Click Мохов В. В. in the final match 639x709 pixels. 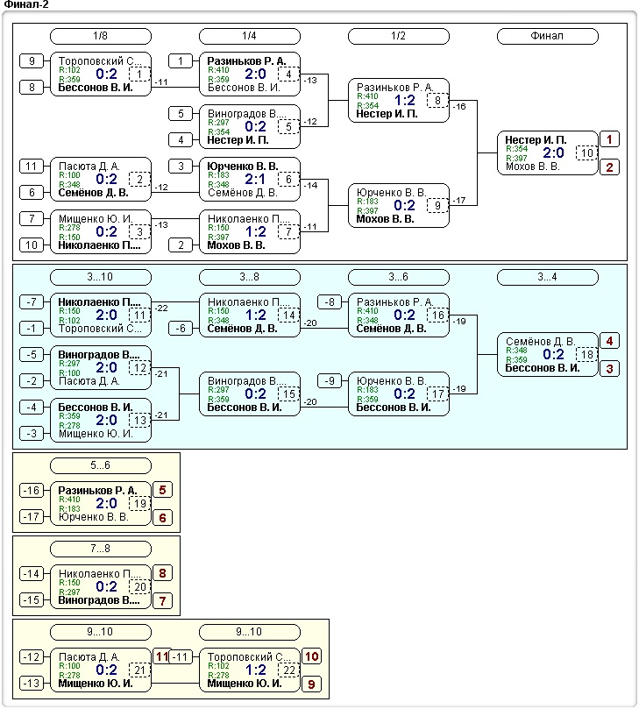[533, 167]
